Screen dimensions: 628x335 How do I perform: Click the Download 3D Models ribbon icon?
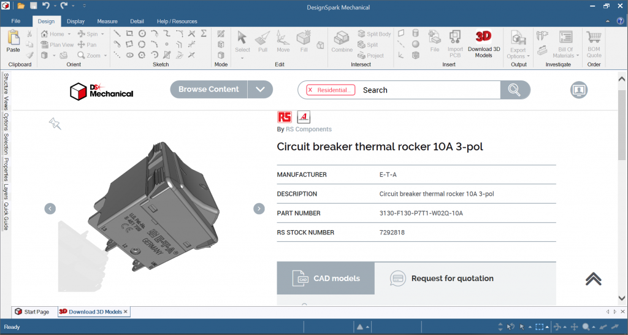tap(483, 42)
